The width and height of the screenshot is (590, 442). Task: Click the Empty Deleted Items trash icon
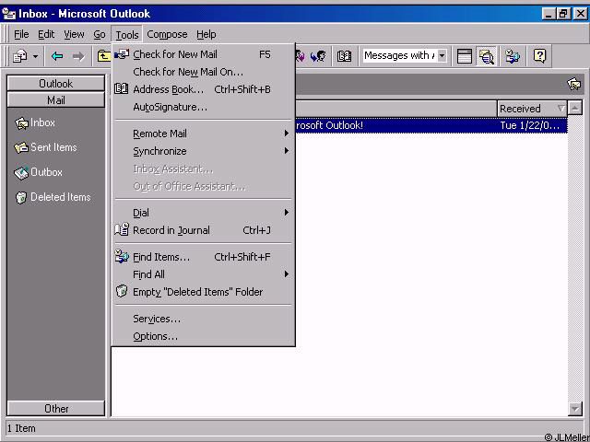tap(122, 291)
